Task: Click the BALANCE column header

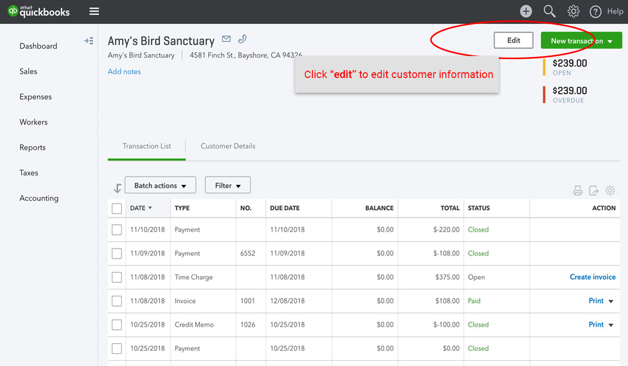Action: tap(379, 208)
